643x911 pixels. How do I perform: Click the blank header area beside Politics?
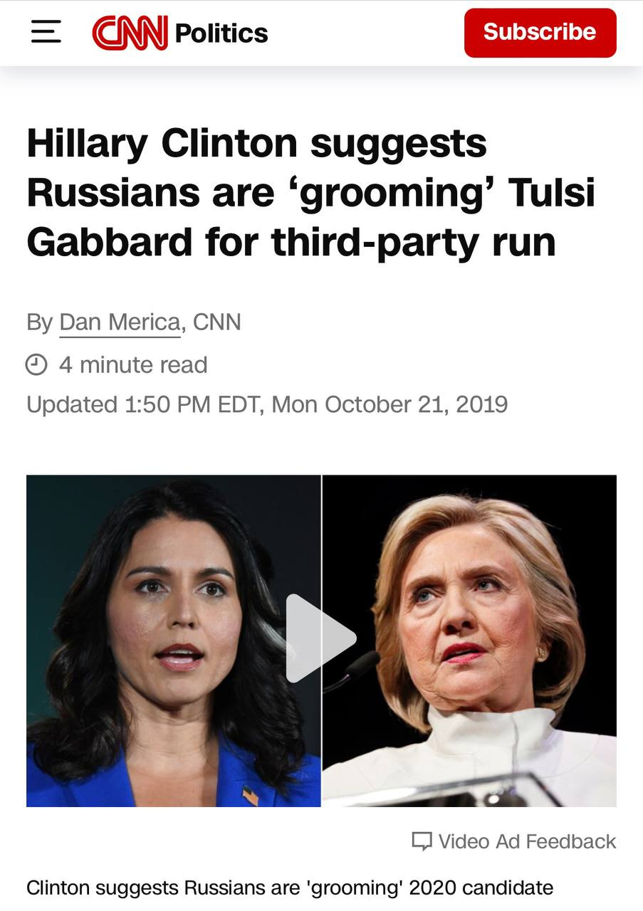click(366, 33)
